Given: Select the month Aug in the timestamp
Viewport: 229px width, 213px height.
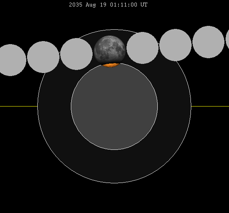Looking at the screenshot, I should pos(91,5).
